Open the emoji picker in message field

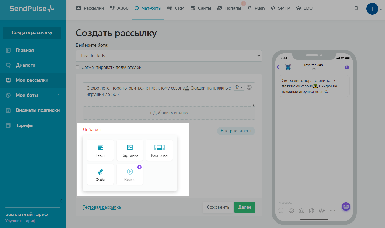(x=249, y=87)
